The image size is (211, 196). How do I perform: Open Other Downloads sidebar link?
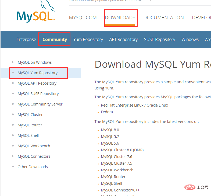(33, 167)
